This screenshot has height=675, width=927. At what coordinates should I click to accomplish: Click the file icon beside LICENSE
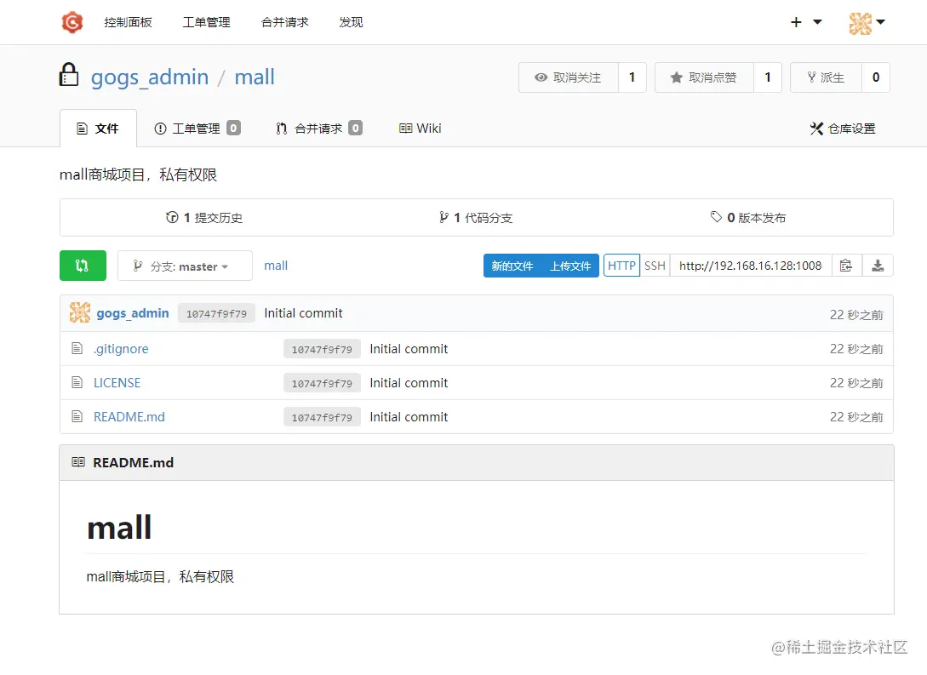pos(77,382)
